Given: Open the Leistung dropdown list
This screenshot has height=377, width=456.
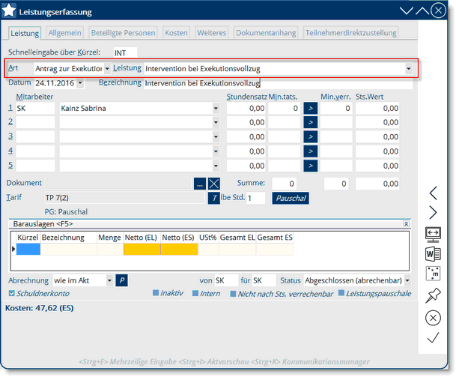Looking at the screenshot, I should pyautogui.click(x=408, y=68).
